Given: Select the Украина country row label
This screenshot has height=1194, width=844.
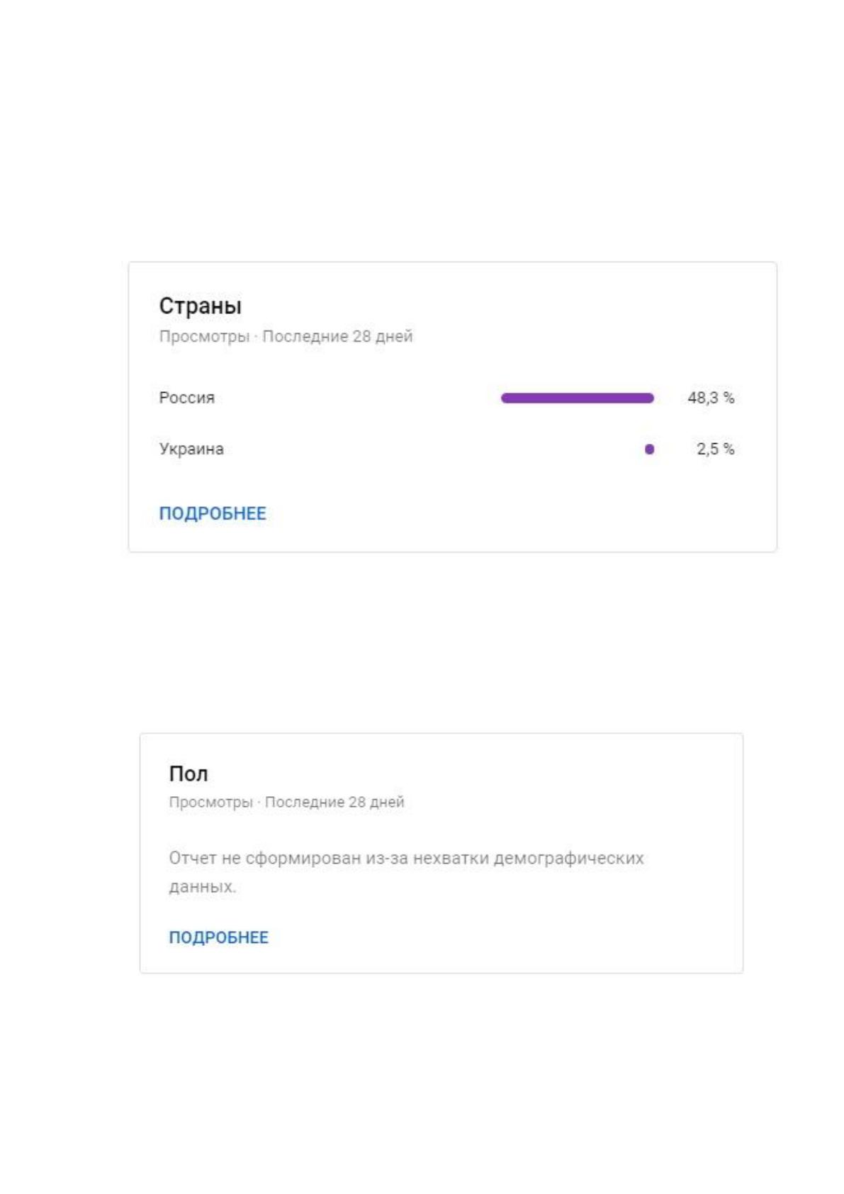Looking at the screenshot, I should click(191, 449).
